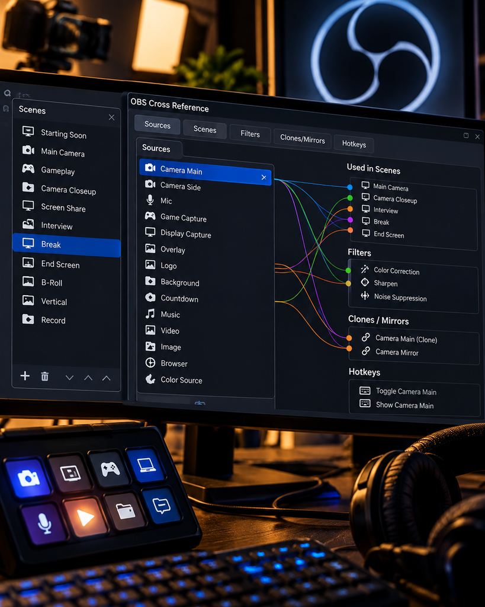Click the purple node next to Break
This screenshot has width=485, height=607.
pos(350,220)
